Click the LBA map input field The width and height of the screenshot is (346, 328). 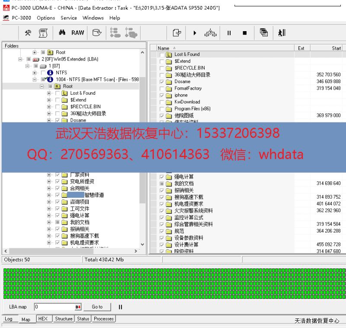tap(54, 307)
